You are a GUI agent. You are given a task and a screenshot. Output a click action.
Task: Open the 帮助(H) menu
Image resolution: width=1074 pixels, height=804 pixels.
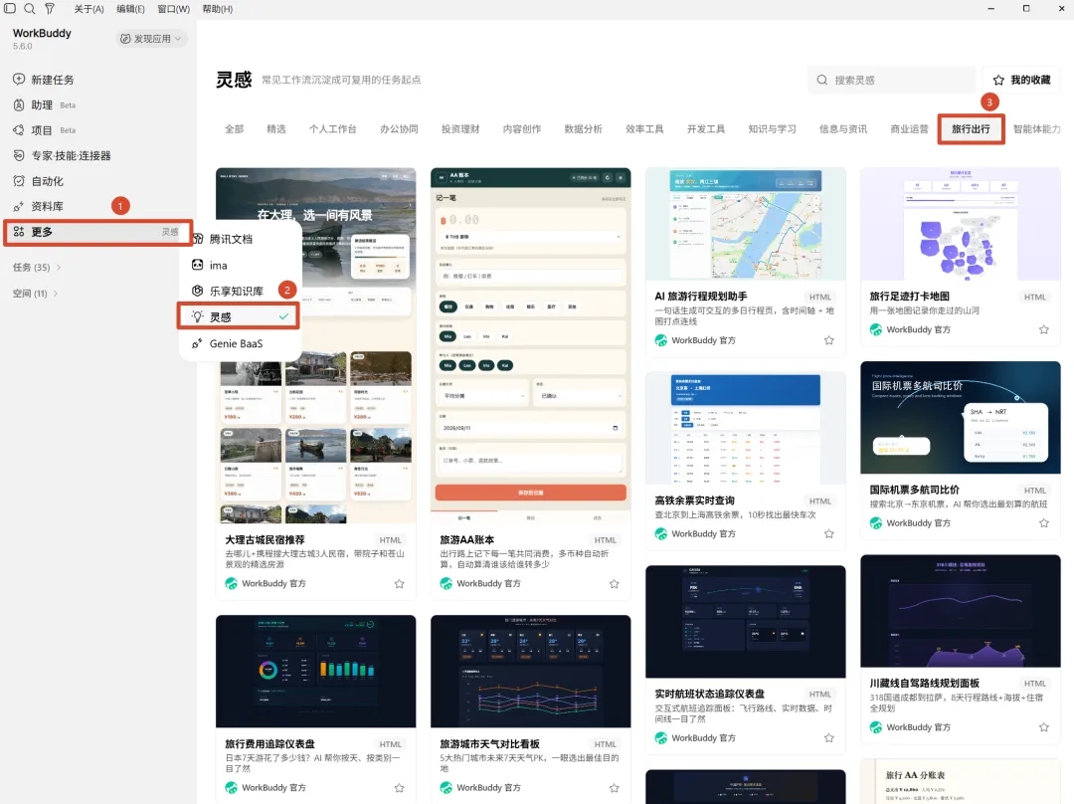(x=217, y=9)
